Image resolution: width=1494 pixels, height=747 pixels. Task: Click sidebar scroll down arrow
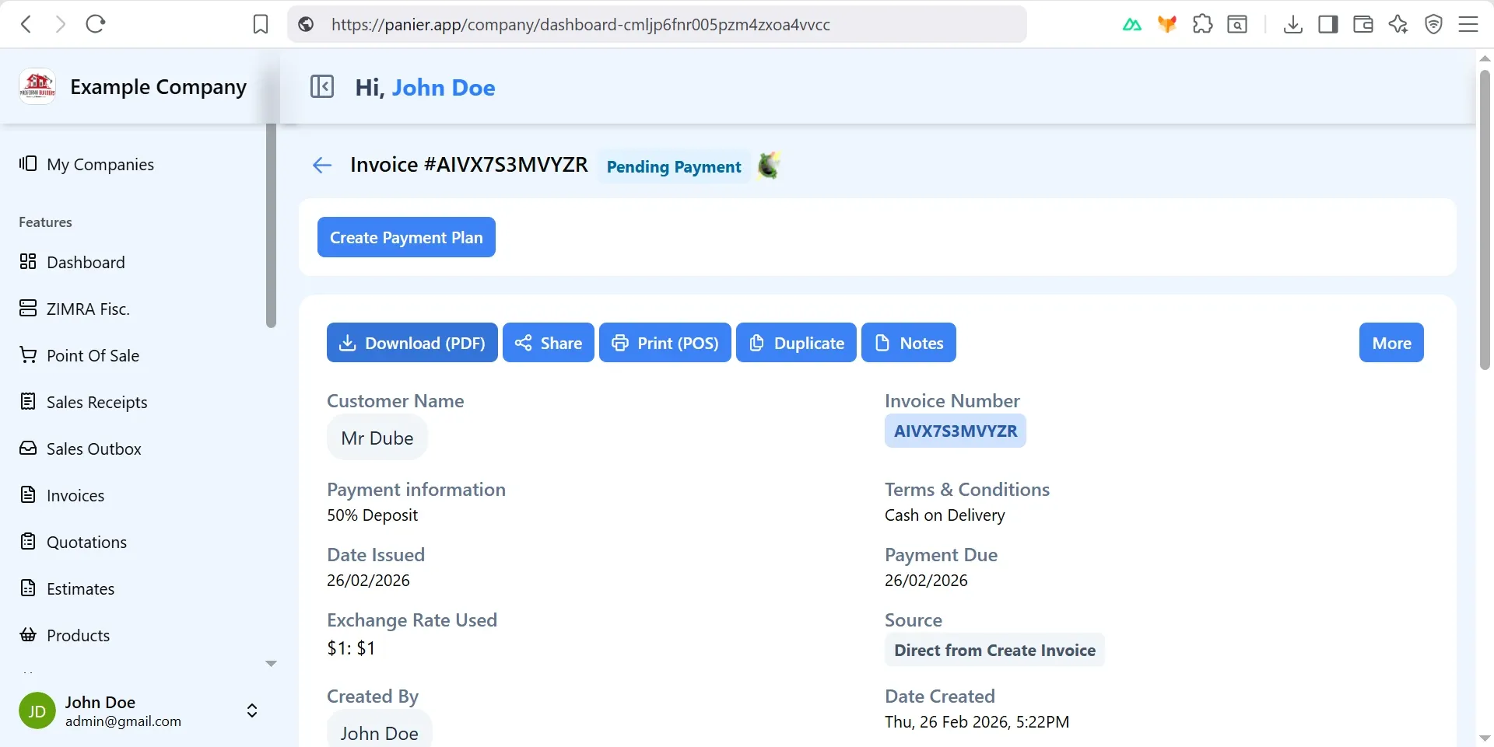tap(271, 664)
